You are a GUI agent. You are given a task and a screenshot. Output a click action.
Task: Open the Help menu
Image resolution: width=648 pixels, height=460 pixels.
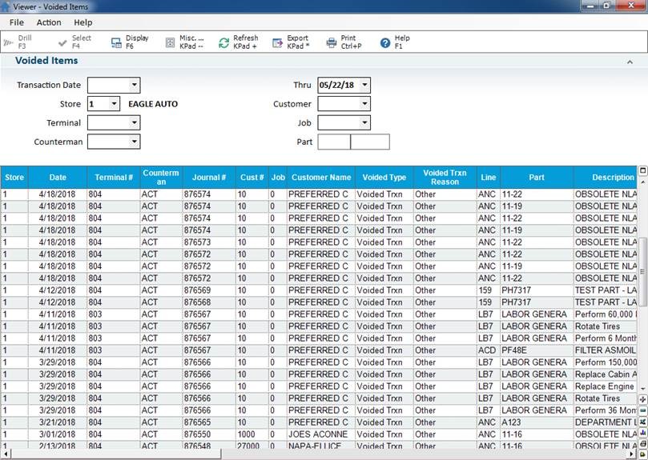coord(83,22)
